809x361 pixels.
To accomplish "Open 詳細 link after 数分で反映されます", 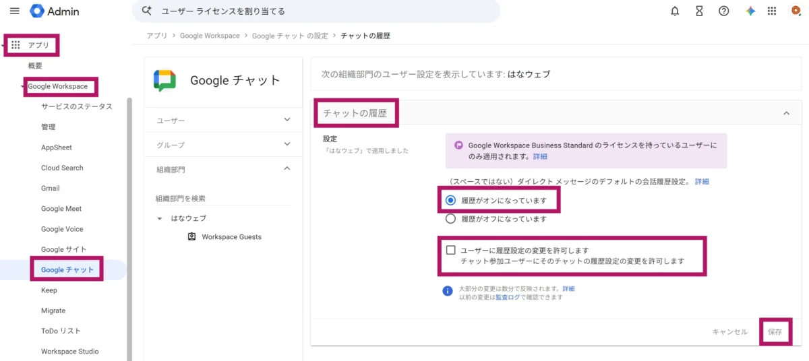I will pyautogui.click(x=569, y=288).
